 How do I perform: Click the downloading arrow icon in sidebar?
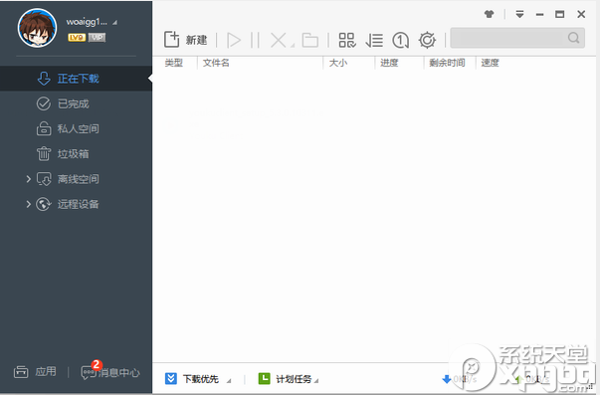pyautogui.click(x=44, y=79)
